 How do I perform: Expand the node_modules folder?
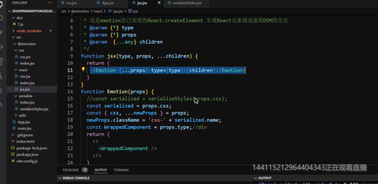pos(13,31)
